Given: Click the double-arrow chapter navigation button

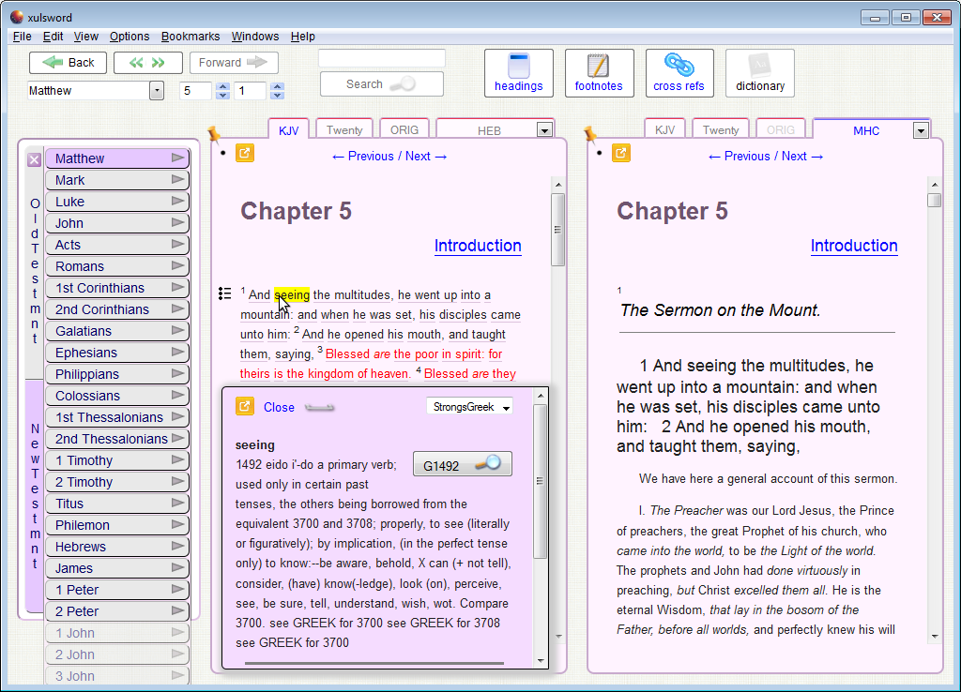Looking at the screenshot, I should 147,63.
